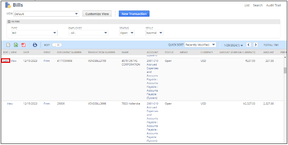
Task: Click vendor name 7833 Hollandia
Action: tap(131, 104)
